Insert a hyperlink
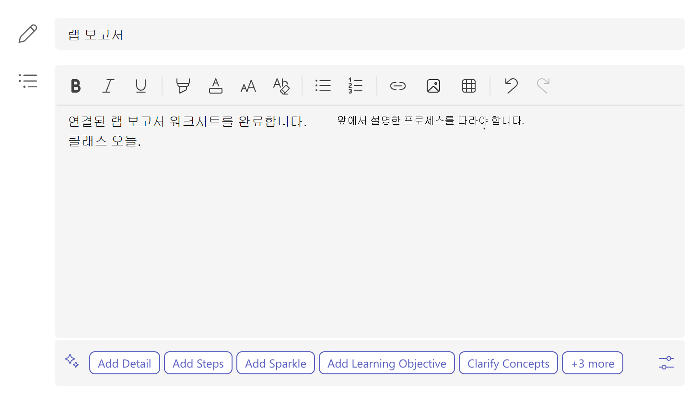 (397, 86)
